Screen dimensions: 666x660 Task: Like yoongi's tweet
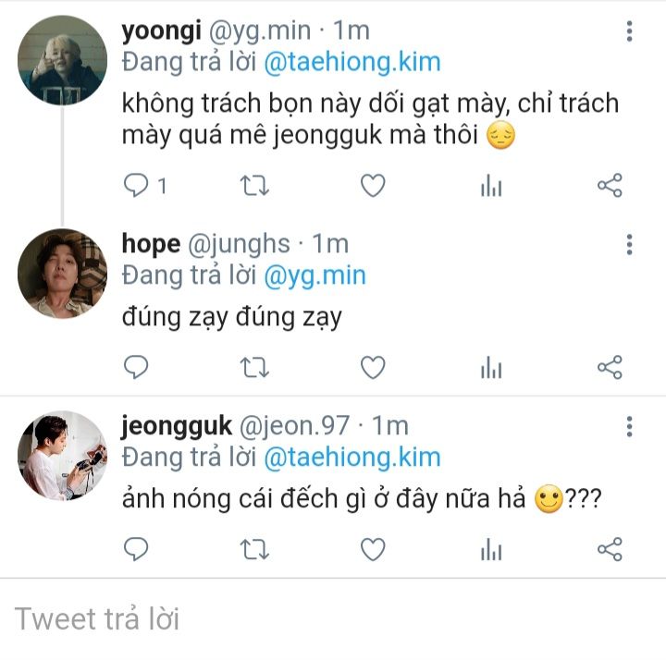pos(372,186)
